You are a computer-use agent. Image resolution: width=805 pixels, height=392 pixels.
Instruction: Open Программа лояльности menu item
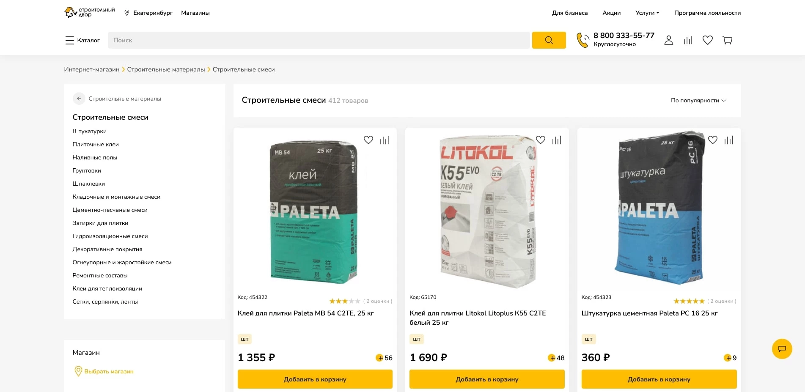click(x=708, y=13)
